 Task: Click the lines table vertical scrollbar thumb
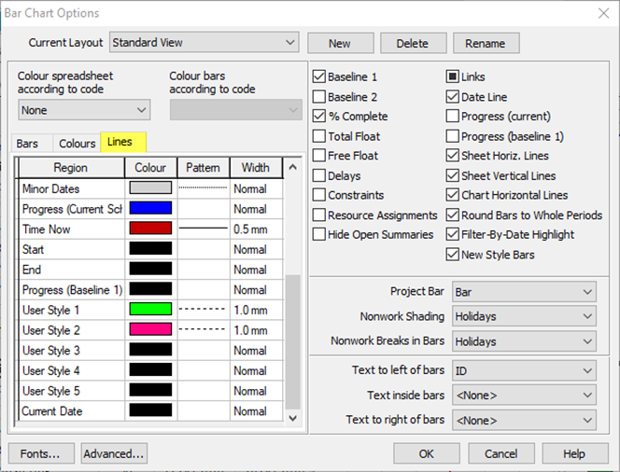292,342
